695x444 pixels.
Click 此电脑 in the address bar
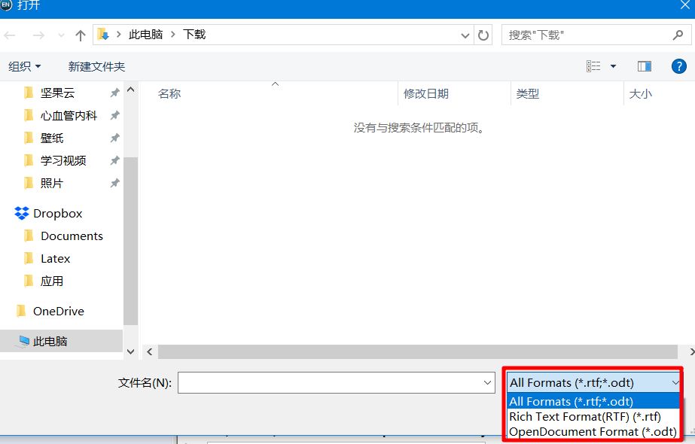click(x=145, y=35)
